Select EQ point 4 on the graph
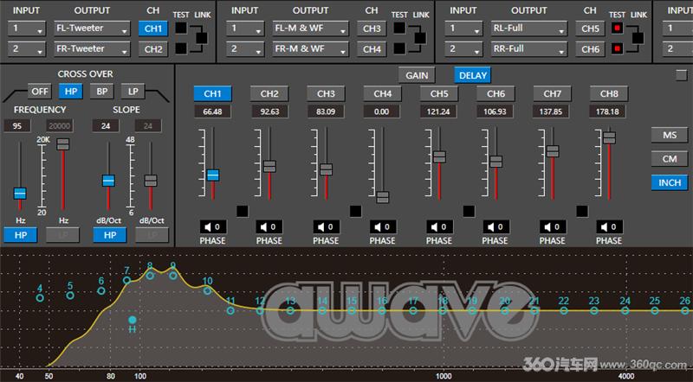 pos(40,298)
